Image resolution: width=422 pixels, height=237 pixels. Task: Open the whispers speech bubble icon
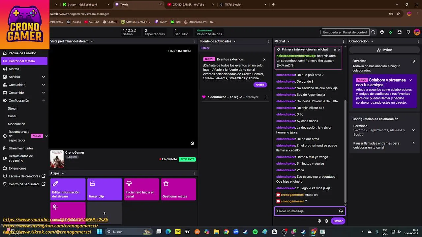(408, 32)
